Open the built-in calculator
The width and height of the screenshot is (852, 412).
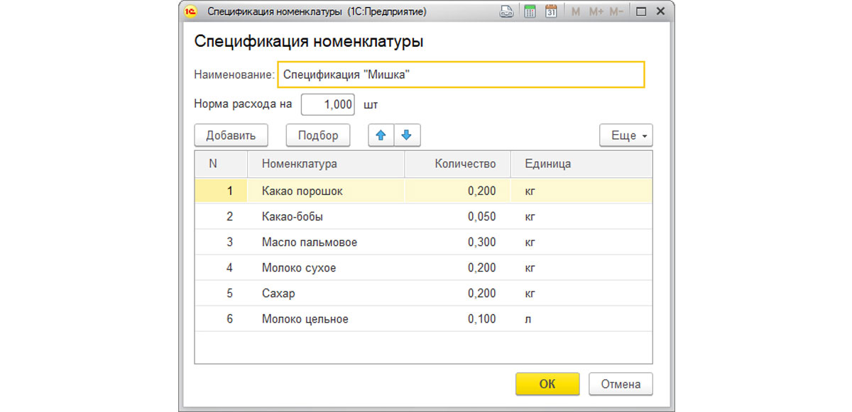coord(529,11)
